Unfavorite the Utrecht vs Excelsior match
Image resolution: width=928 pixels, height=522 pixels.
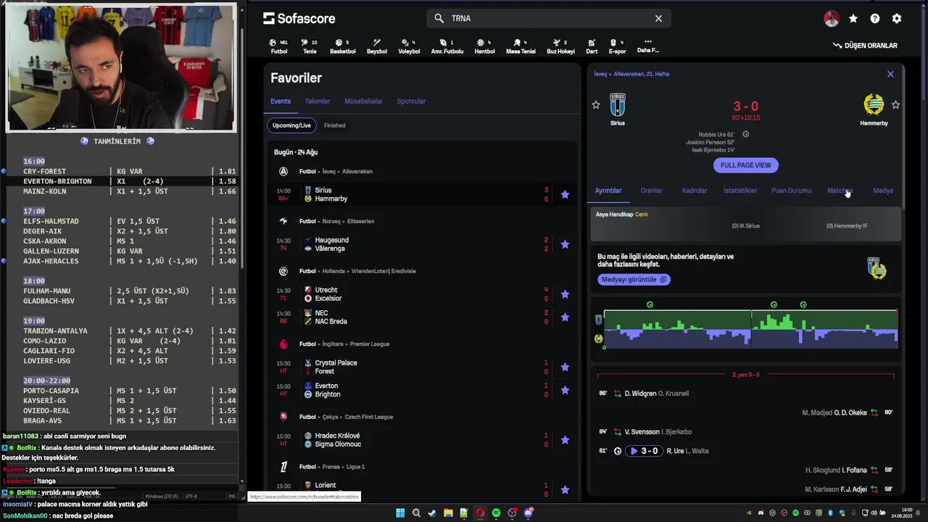(565, 294)
